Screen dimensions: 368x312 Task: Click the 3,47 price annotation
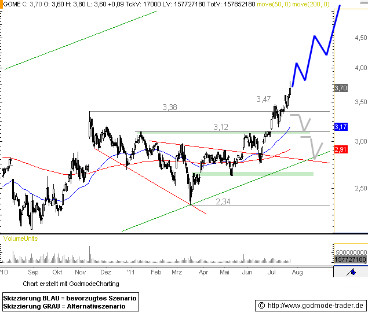[263, 99]
